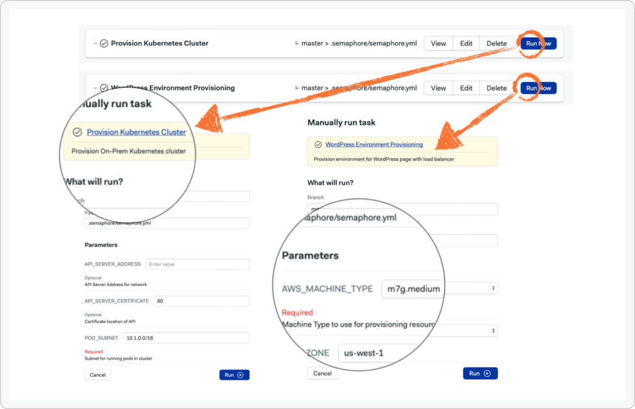
Task: Click Run in the Kubernetes cluster form
Action: point(235,375)
